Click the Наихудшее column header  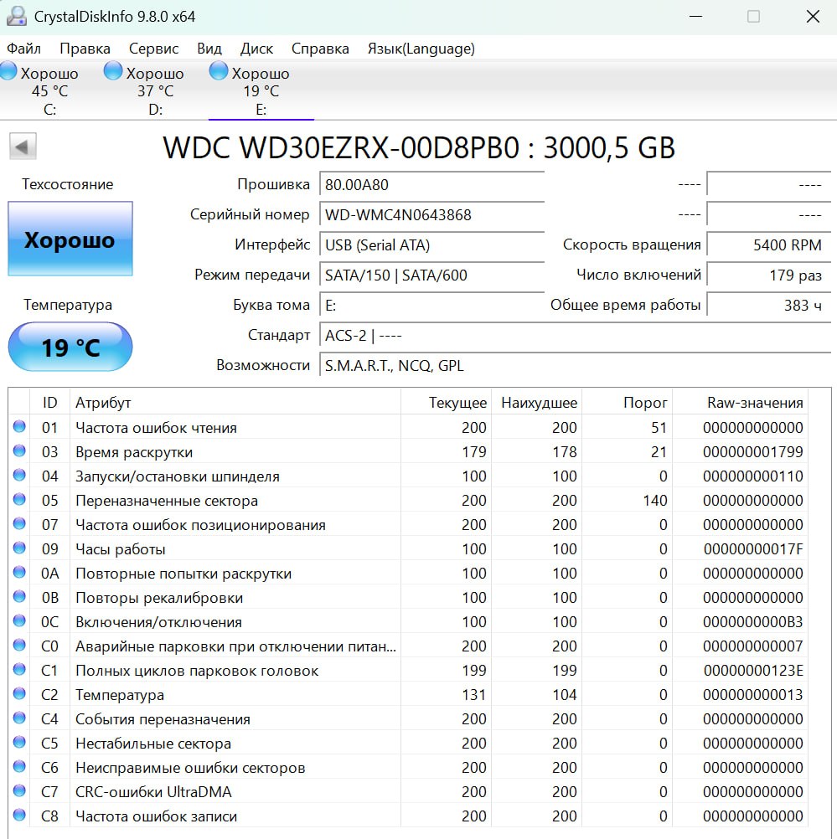click(536, 402)
